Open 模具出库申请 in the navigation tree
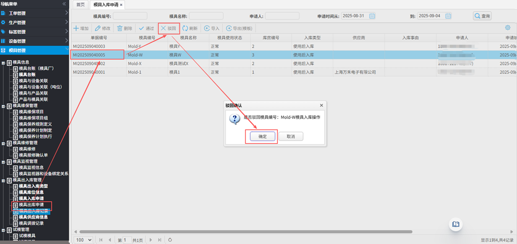The image size is (517, 244). point(31,205)
